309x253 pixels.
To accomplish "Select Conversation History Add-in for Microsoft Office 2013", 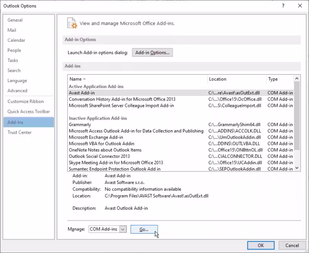I will (181, 99).
